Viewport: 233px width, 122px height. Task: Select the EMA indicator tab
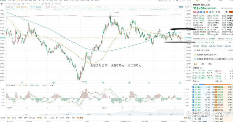click(20, 118)
